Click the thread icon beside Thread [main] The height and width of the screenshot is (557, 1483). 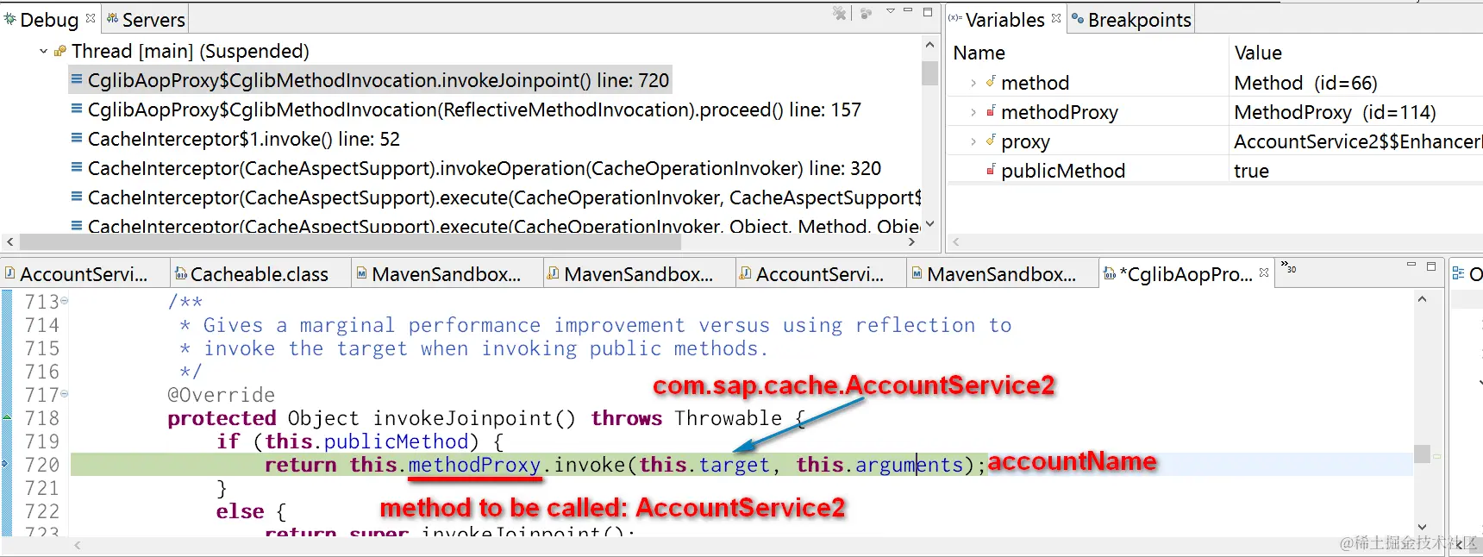pyautogui.click(x=59, y=52)
